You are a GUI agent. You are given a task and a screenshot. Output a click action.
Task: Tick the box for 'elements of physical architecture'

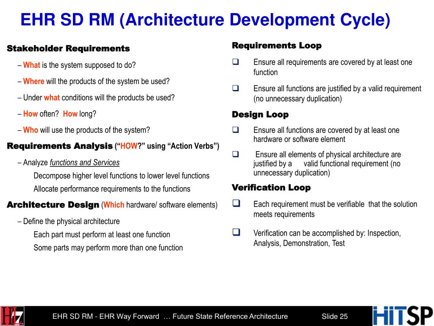point(236,154)
